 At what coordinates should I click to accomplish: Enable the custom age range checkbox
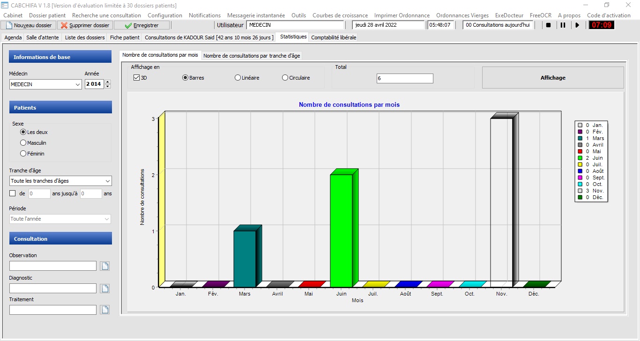coord(13,193)
